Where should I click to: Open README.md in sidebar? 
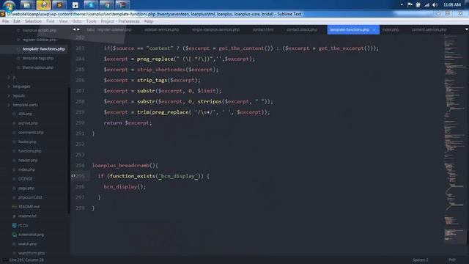click(x=29, y=207)
